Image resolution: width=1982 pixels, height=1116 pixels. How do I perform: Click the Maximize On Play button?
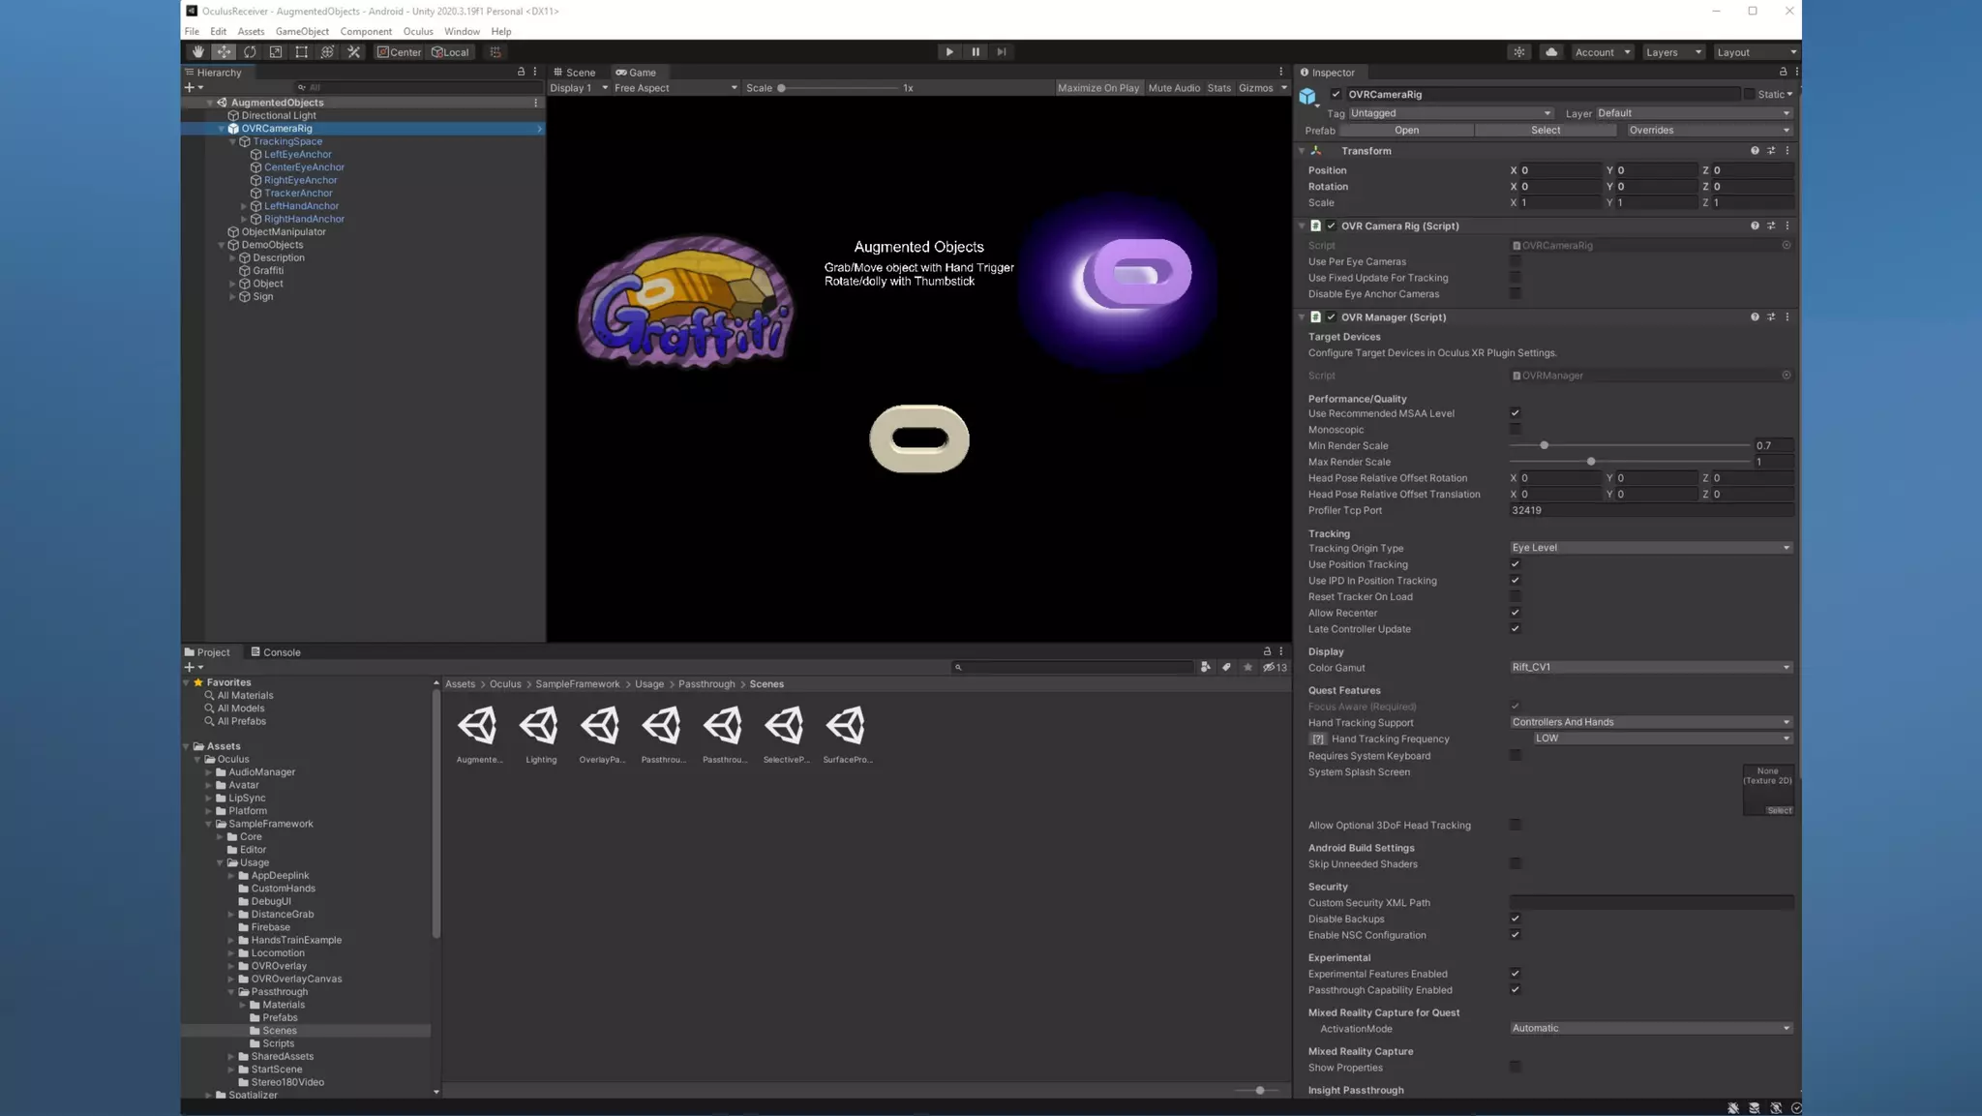1097,88
